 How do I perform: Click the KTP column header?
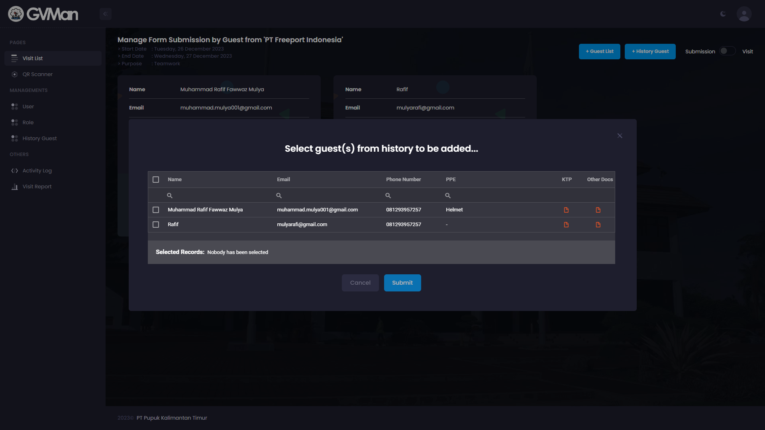[567, 180]
